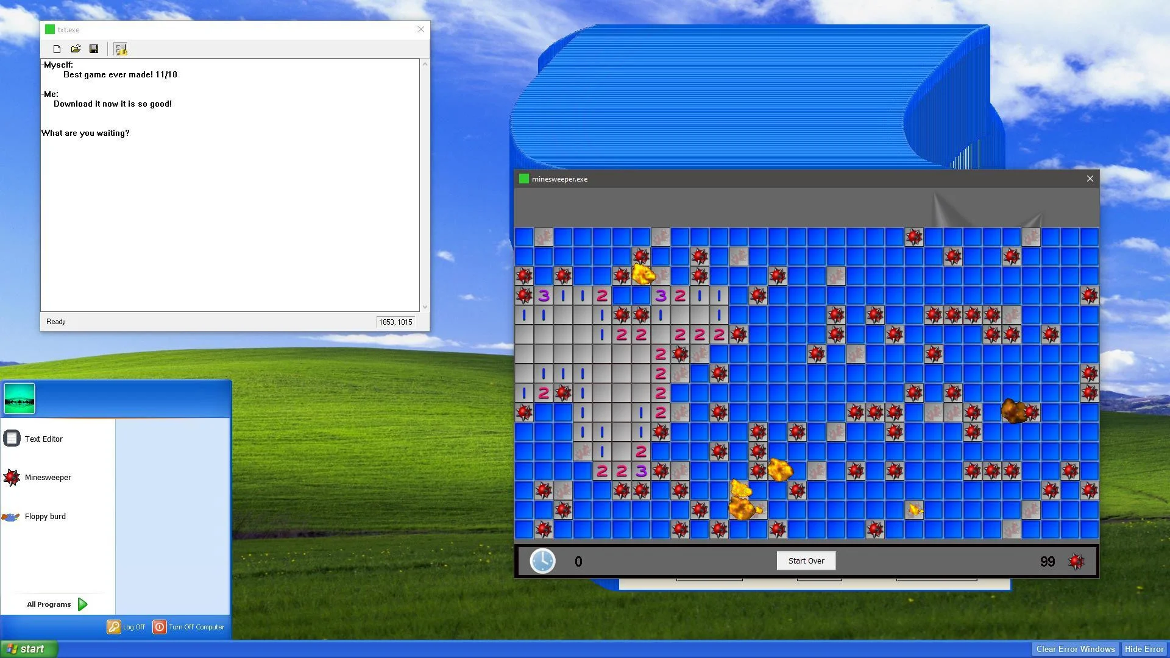1170x658 pixels.
Task: Click the save icon in Text Editor toolbar
Action: [x=94, y=49]
